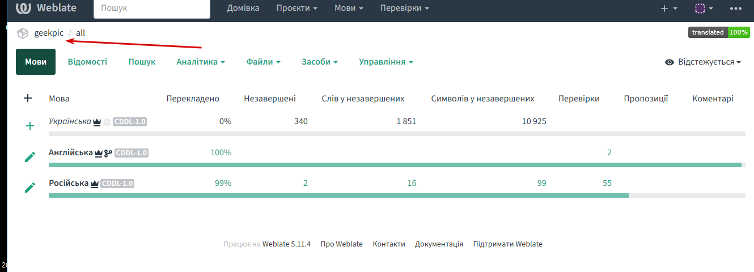The image size is (754, 272).
Task: Click English checks count 2
Action: [609, 152]
